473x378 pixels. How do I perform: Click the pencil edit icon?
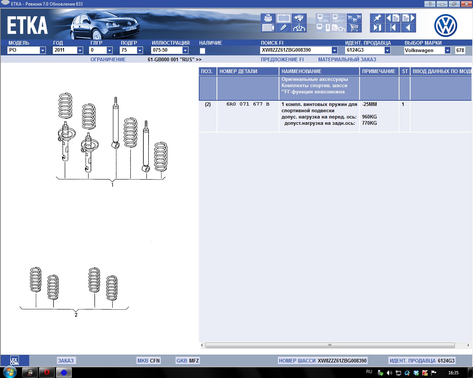[x=283, y=28]
